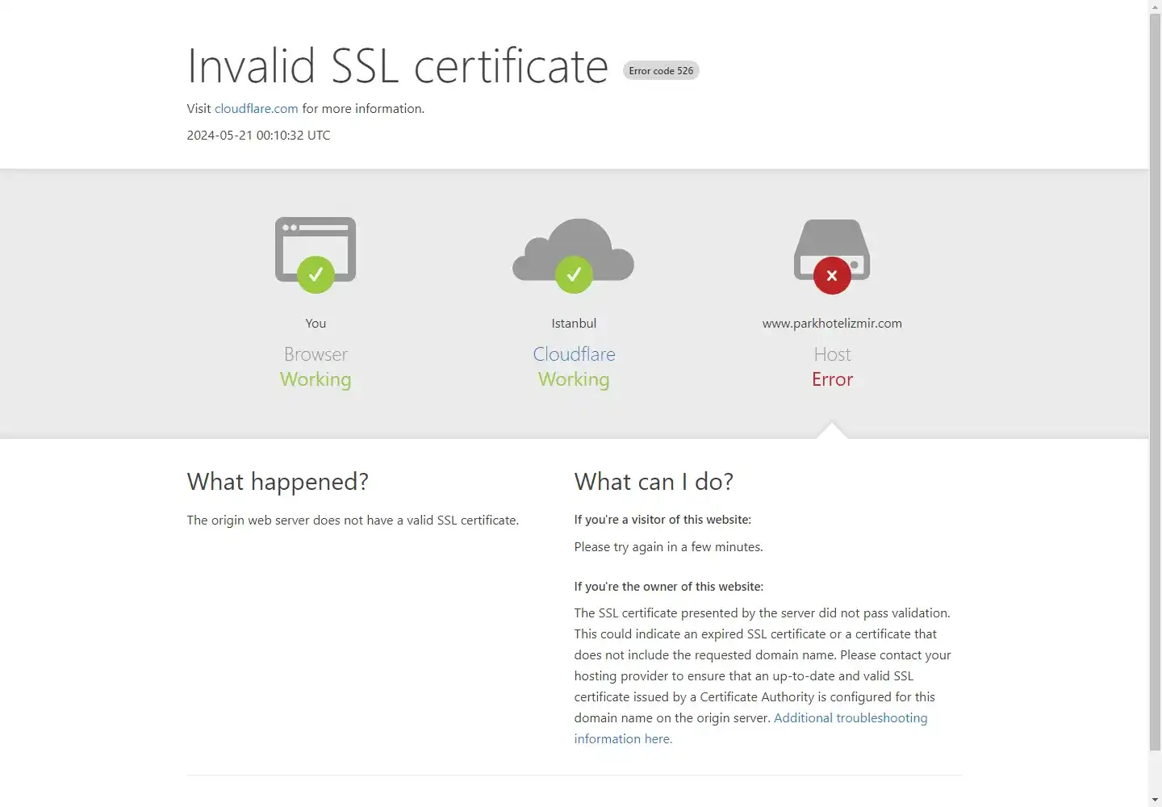Click the timestamp 2024-05-21 00:10:32 UTC

(x=258, y=136)
